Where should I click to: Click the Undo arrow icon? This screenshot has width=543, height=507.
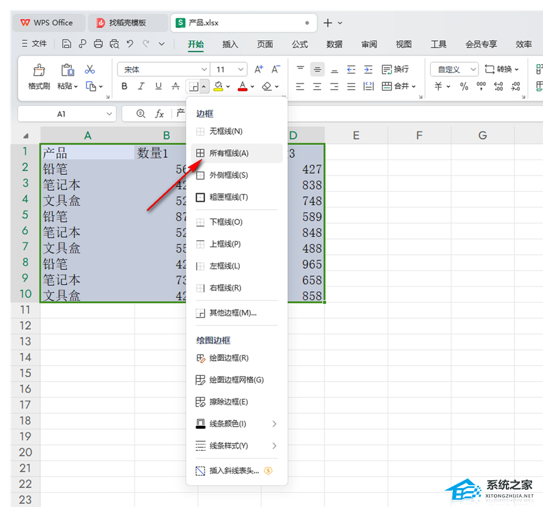pos(130,44)
